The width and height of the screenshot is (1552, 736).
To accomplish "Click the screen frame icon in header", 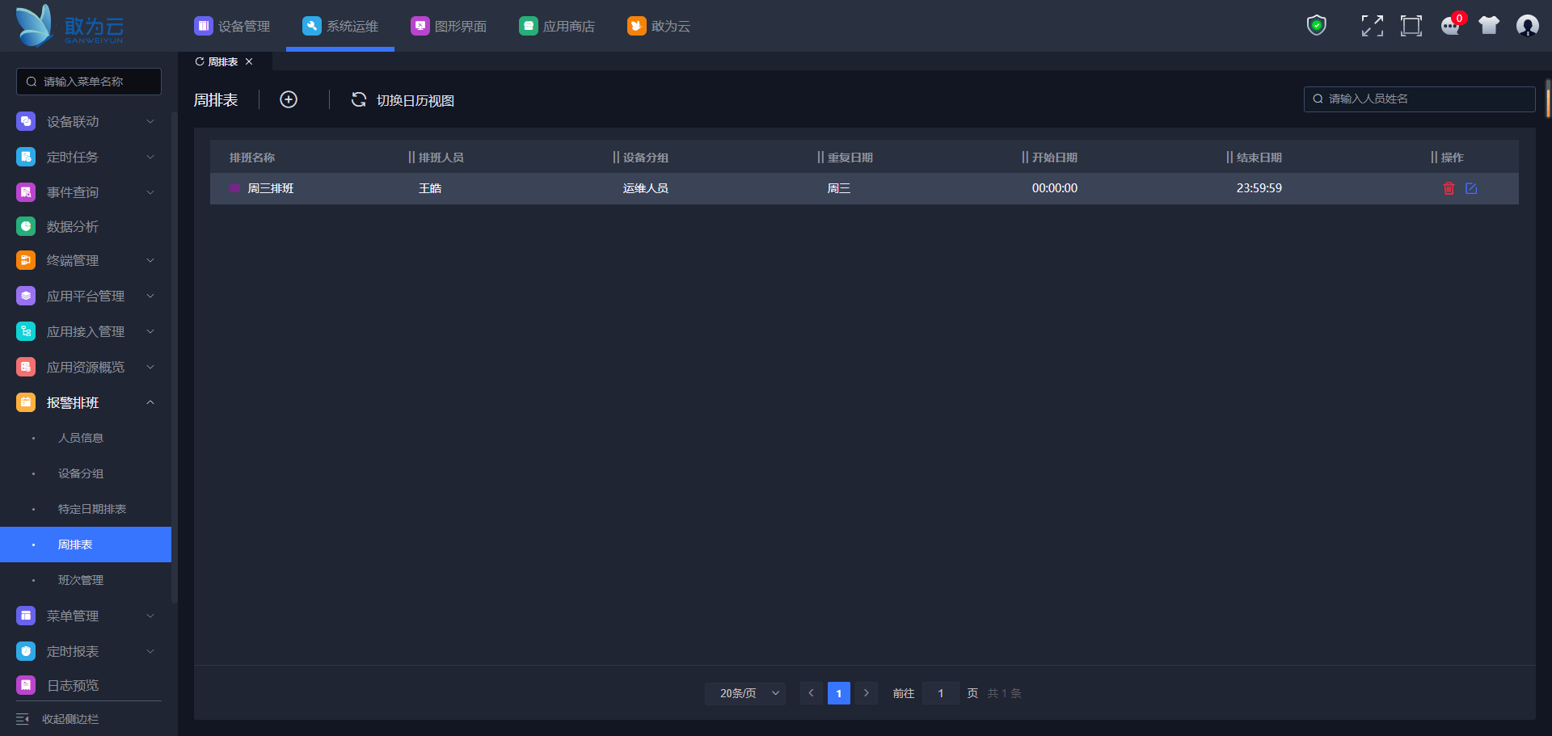I will click(1411, 26).
